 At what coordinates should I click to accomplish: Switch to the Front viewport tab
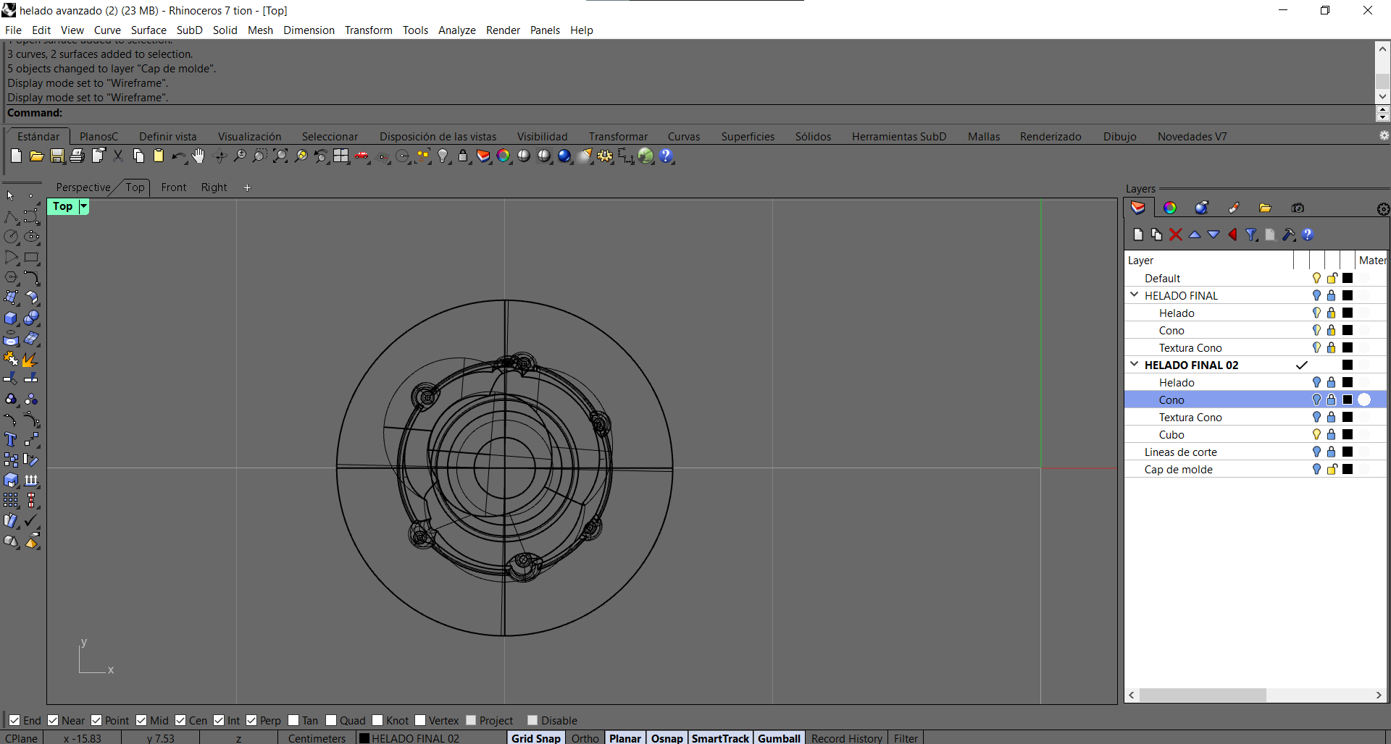(174, 187)
